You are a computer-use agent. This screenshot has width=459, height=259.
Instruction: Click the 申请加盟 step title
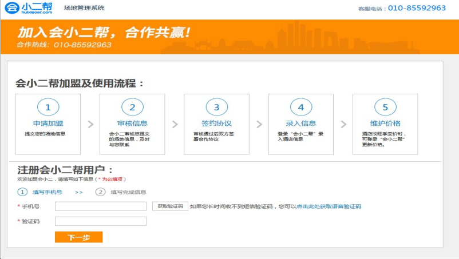point(48,123)
